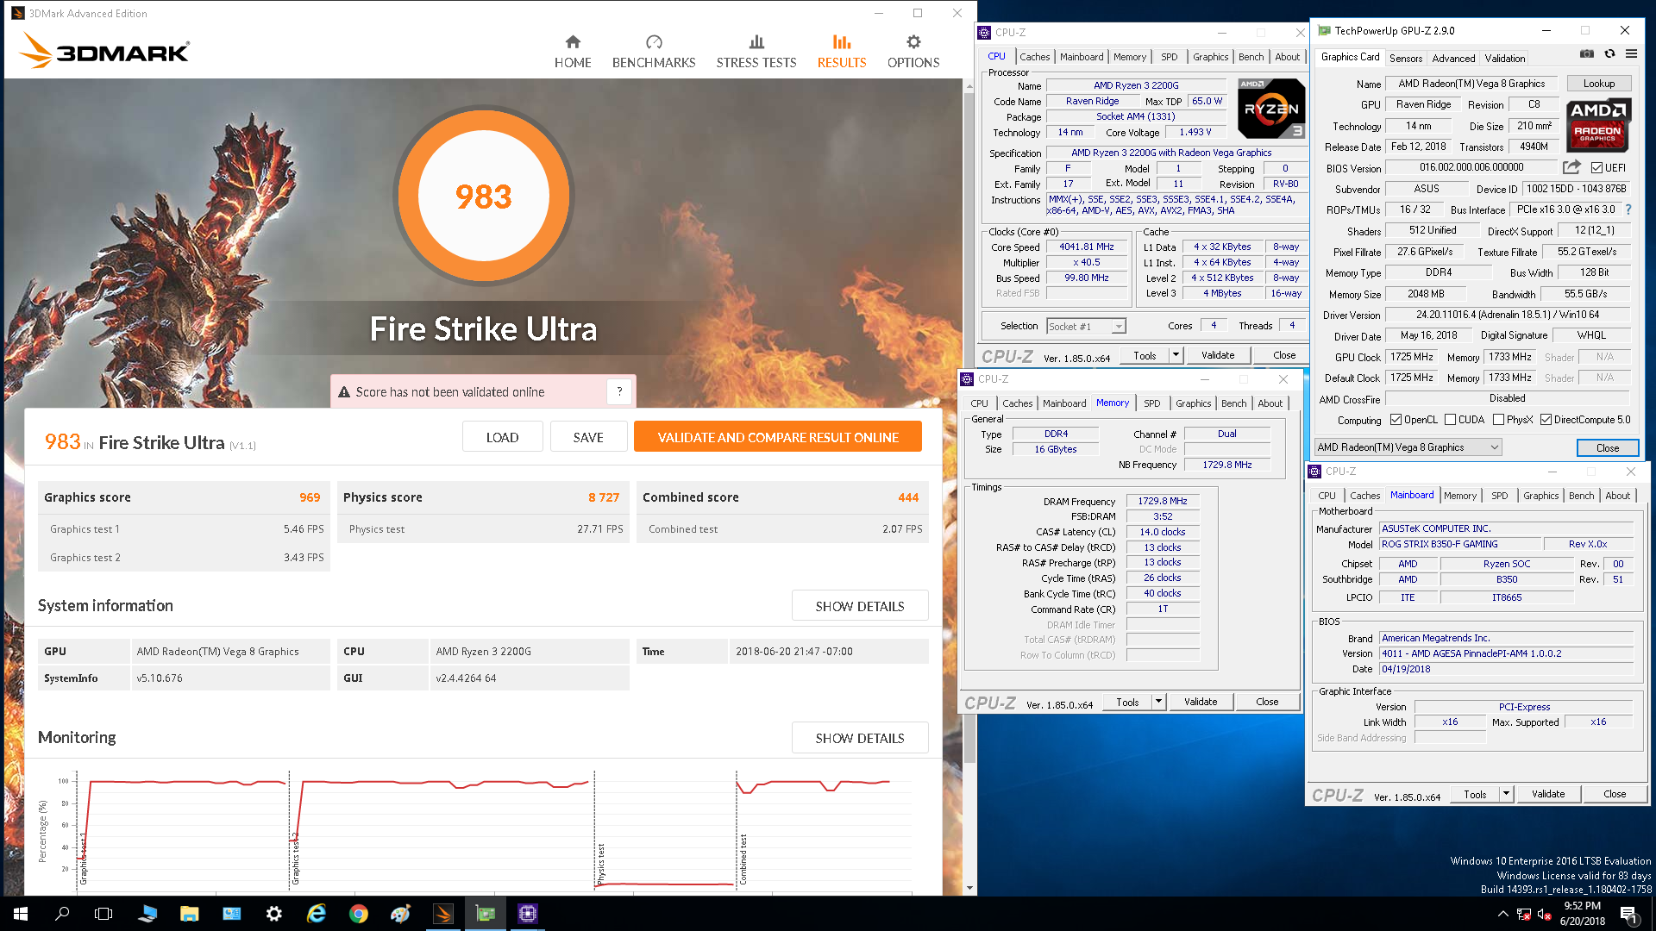The width and height of the screenshot is (1656, 931).
Task: Click the Close button in GPU-Z
Action: point(1608,447)
